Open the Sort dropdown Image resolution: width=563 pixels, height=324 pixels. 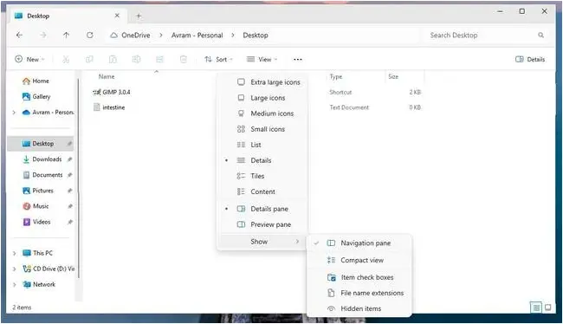[x=218, y=59]
